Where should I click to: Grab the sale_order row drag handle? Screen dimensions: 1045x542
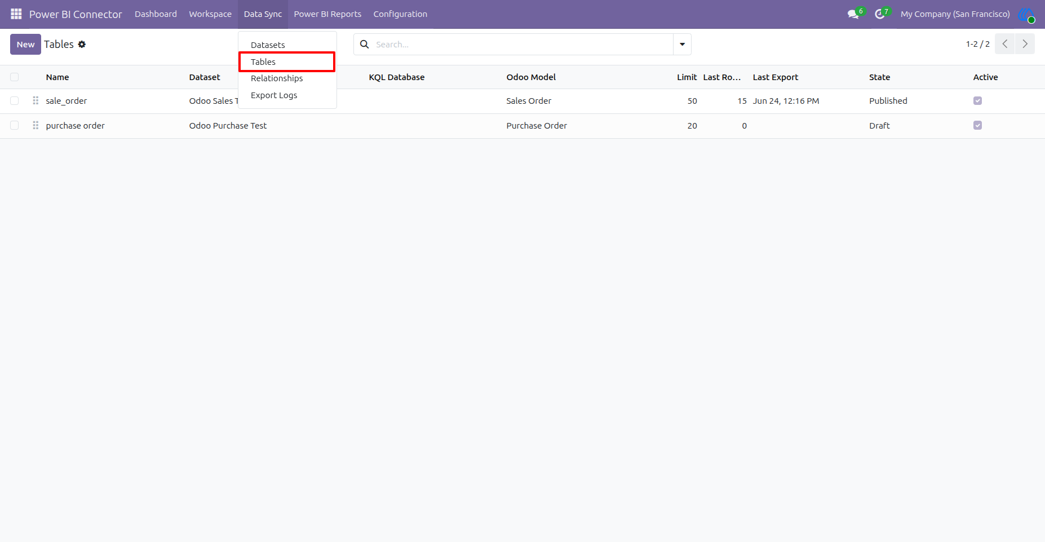point(36,100)
